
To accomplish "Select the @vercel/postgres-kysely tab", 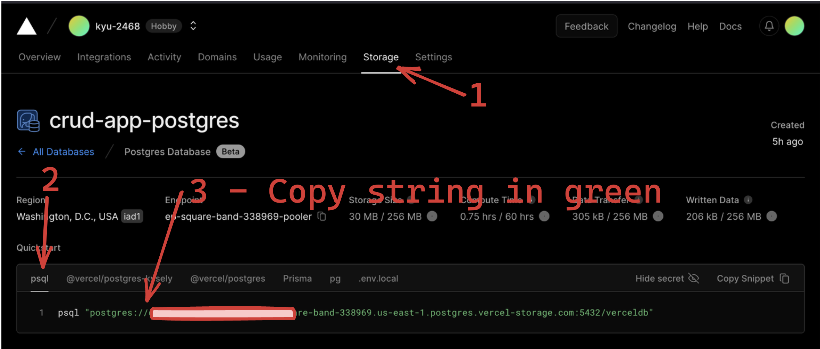I will [119, 279].
